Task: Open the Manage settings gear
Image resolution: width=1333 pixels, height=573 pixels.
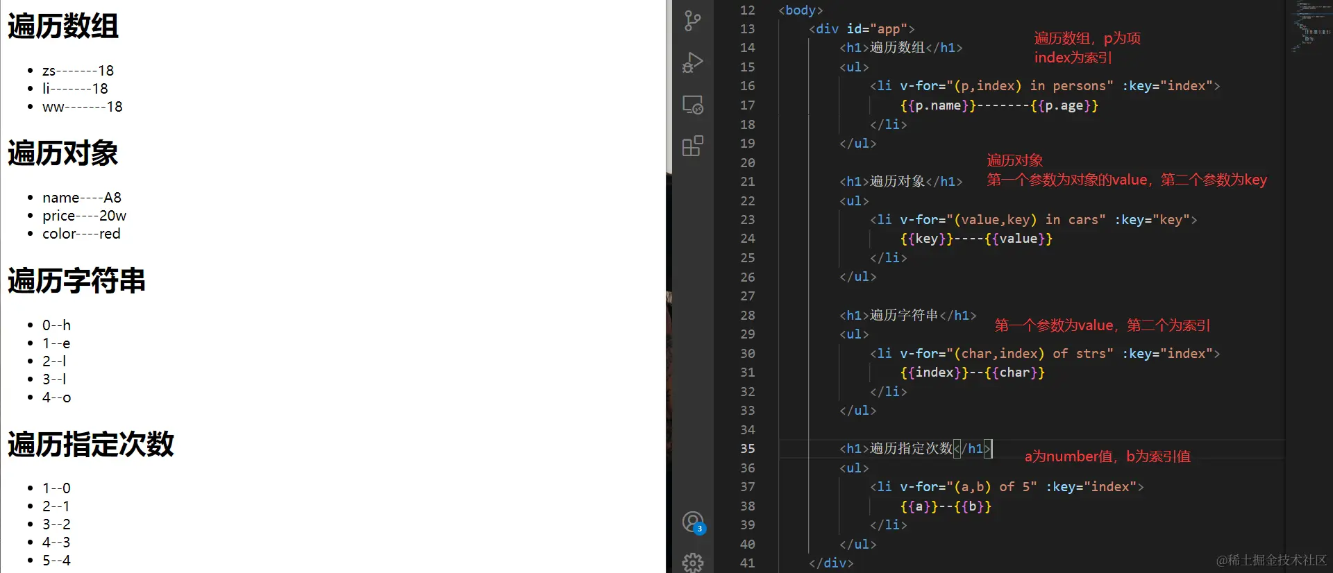Action: point(693,563)
